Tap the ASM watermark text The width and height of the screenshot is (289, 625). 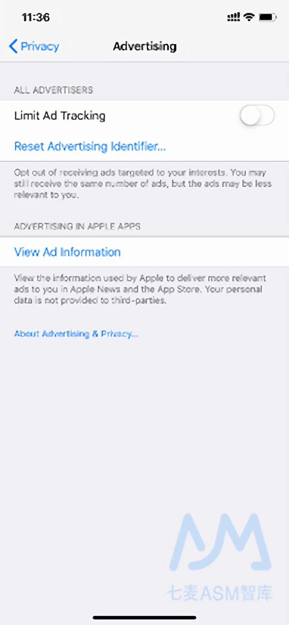click(x=220, y=593)
